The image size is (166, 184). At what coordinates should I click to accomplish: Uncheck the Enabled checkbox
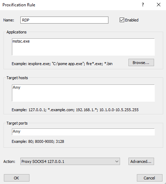[122, 20]
